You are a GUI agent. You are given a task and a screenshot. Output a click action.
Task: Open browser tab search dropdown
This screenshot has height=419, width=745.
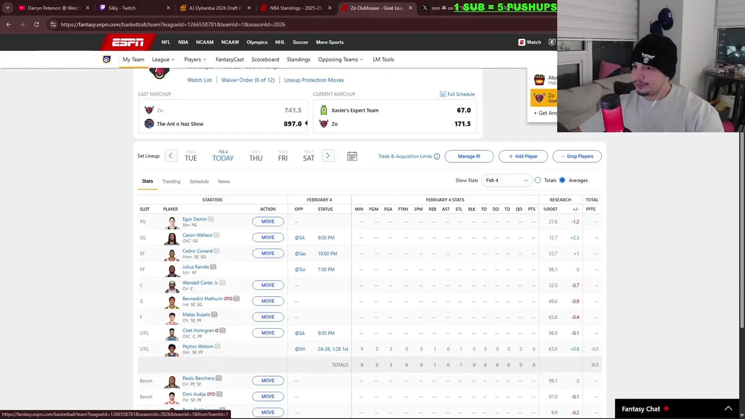(8, 8)
